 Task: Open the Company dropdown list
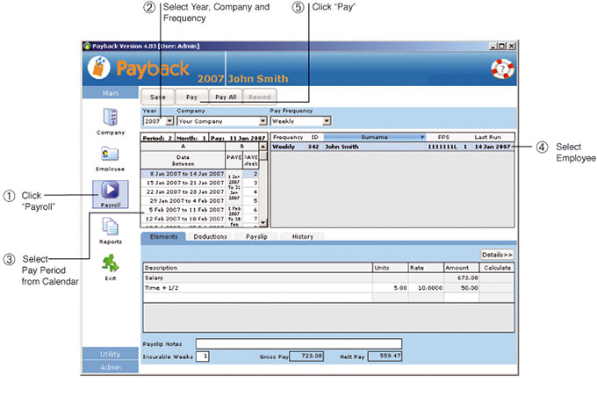(x=263, y=121)
